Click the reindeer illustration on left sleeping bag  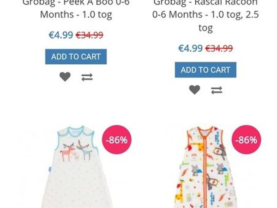click(x=76, y=151)
